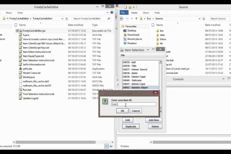Click the new folder icon in Source title bar
The image size is (231, 154).
pyautogui.click(x=130, y=7)
